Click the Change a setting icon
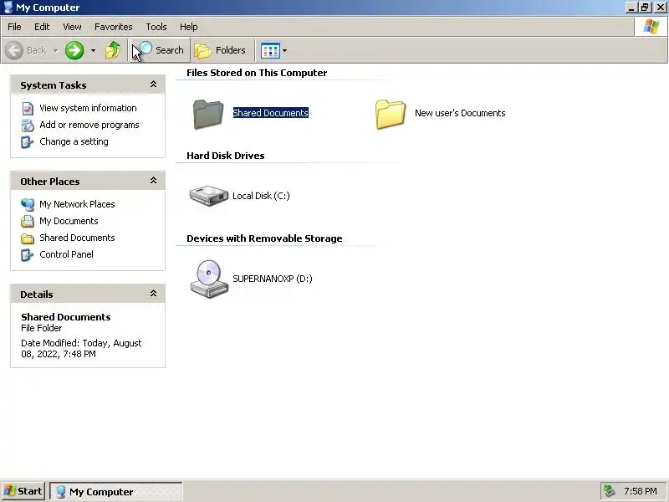This screenshot has width=669, height=502. (x=28, y=141)
